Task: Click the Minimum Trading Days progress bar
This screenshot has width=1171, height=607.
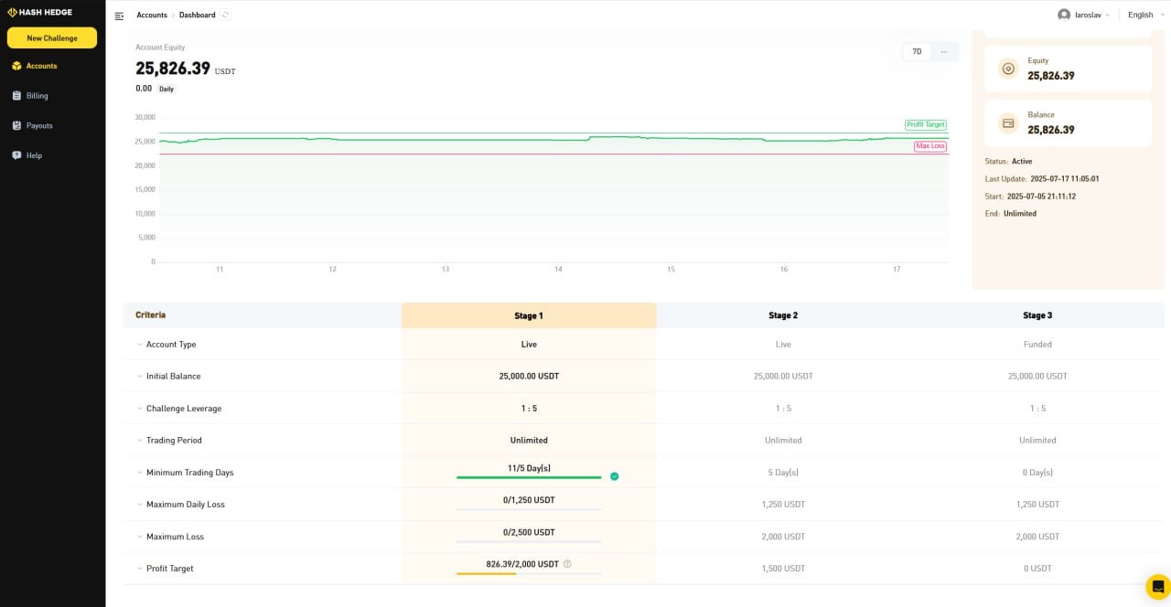Action: point(529,477)
